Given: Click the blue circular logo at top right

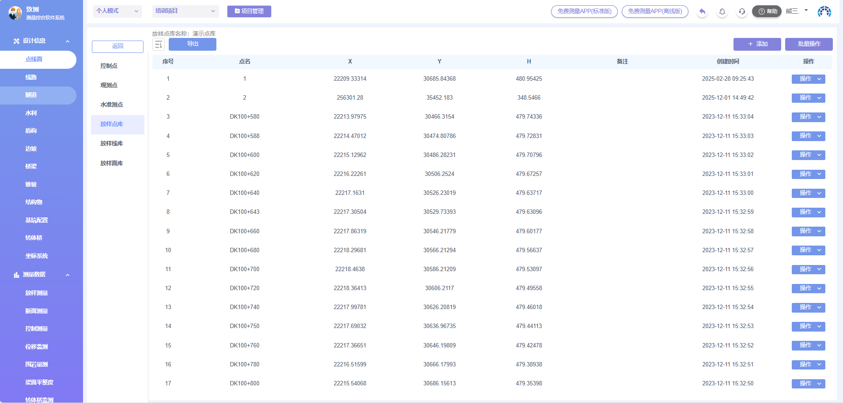Looking at the screenshot, I should 824,11.
